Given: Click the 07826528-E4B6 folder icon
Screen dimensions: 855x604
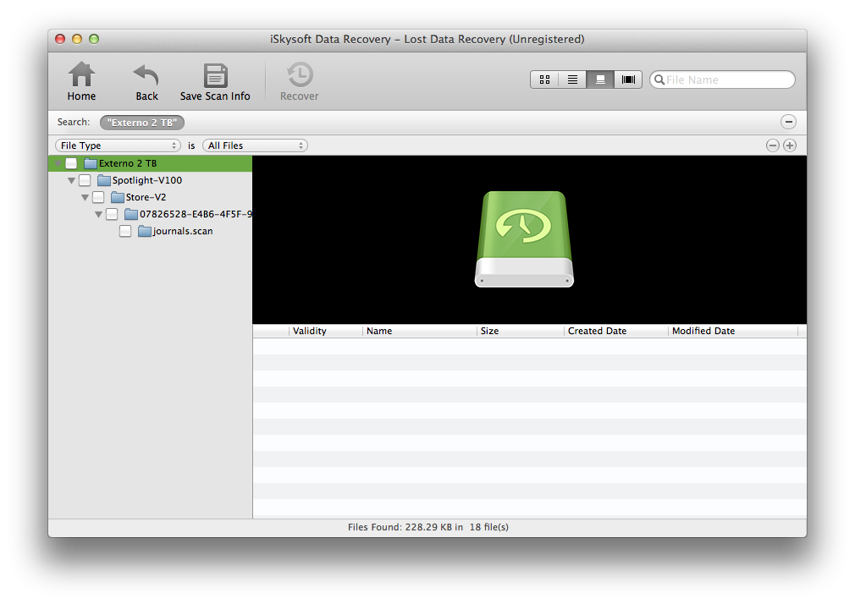Looking at the screenshot, I should [131, 214].
